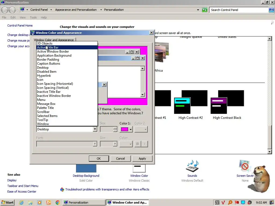Open the Window Color icon
The height and width of the screenshot is (206, 275).
coord(139,168)
